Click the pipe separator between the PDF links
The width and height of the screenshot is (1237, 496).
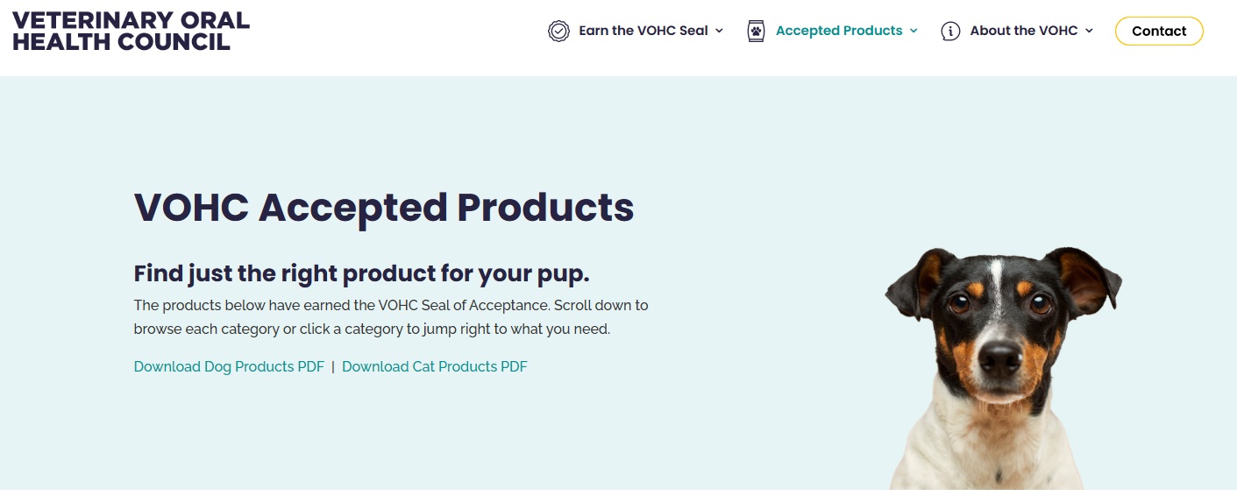point(333,366)
